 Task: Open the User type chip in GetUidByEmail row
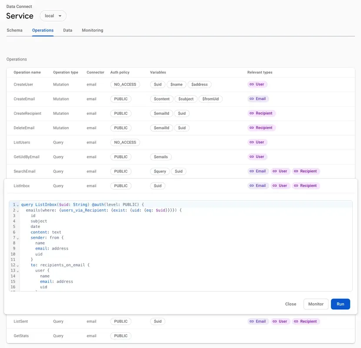(257, 157)
